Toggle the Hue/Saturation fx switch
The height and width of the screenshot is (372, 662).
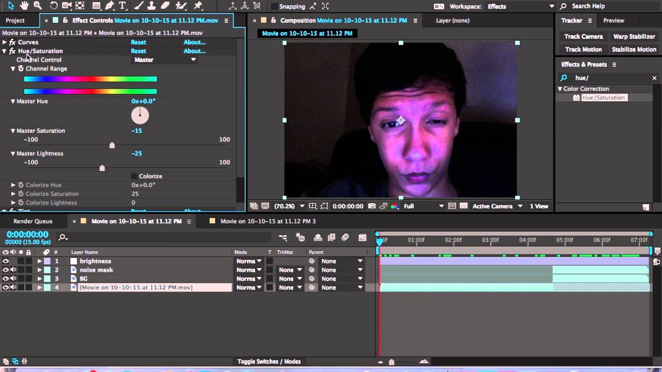tap(12, 51)
